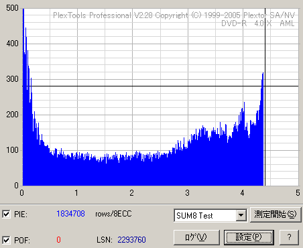Screen dimensions: 303x248
Task: Click the rows/8ECC label
Action: [113, 214]
